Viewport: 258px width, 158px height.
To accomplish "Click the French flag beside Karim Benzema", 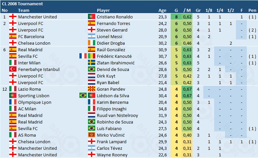I will 92,102.
